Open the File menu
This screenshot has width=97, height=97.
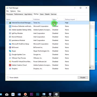pos(7,11)
